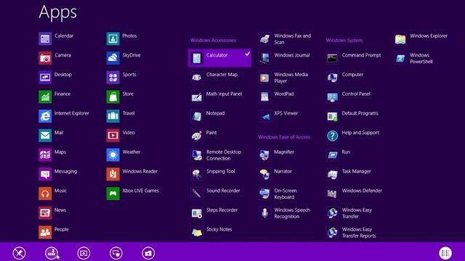Open the On-Screen Keyboard icon
This screenshot has width=465, height=261.
[264, 194]
